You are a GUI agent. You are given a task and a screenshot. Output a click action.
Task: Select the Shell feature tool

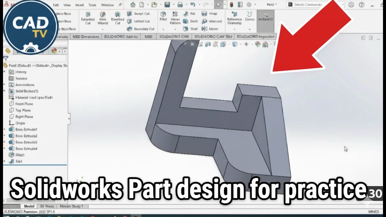pyautogui.click(x=190, y=29)
